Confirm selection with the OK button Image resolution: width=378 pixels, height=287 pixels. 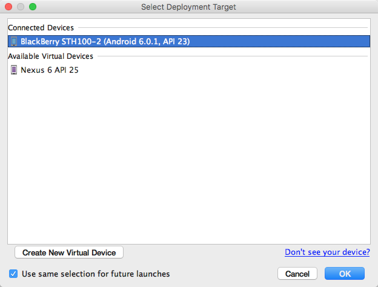tap(345, 274)
